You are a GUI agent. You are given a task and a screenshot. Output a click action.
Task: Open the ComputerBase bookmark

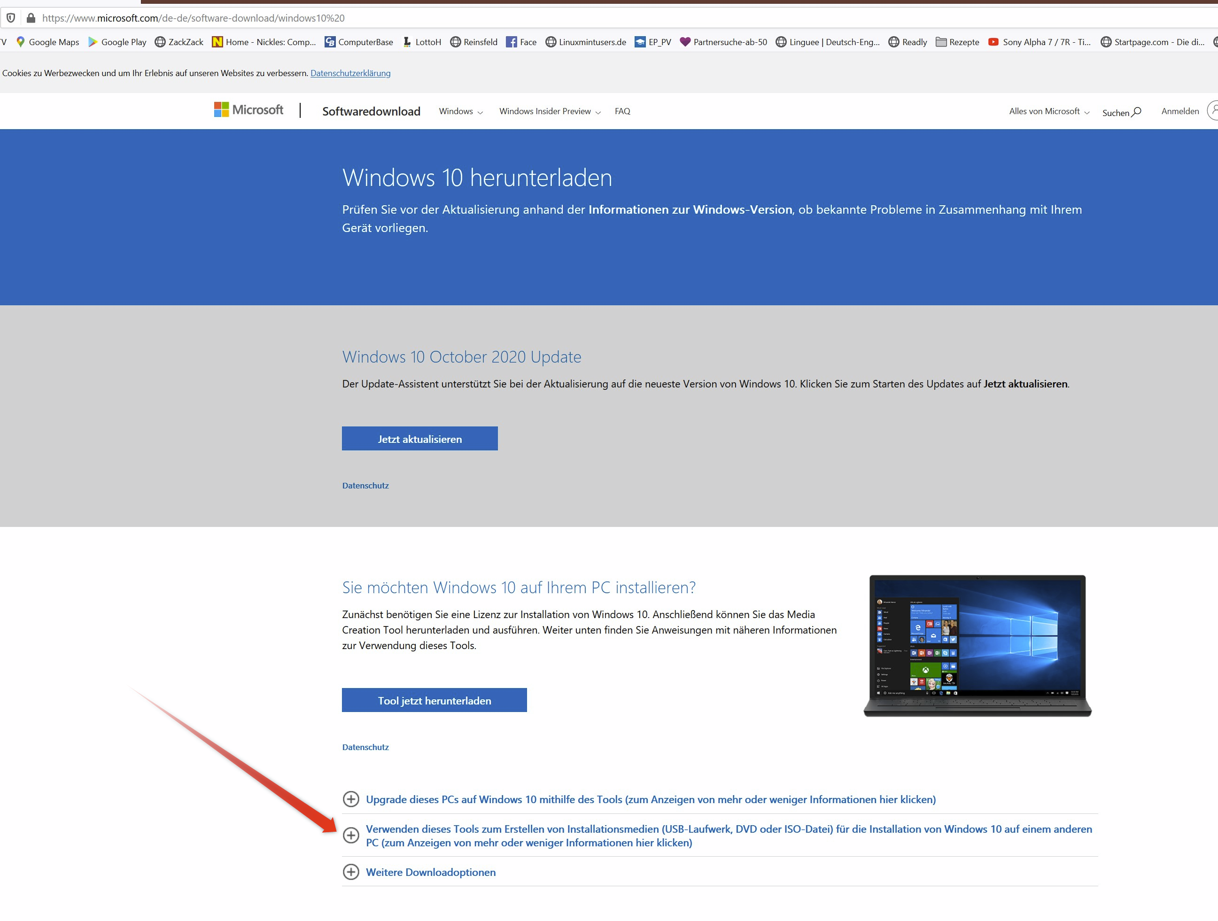[x=359, y=42]
